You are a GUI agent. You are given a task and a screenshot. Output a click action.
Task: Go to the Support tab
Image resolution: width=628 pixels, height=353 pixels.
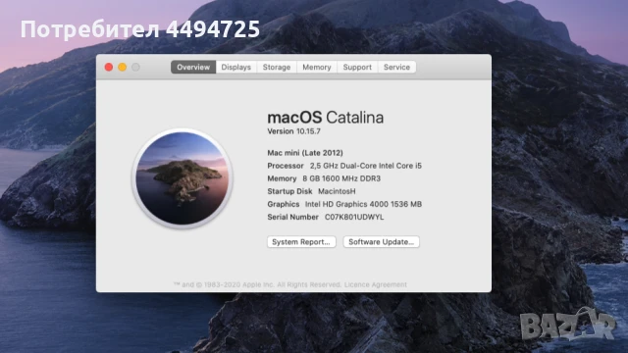(x=357, y=68)
